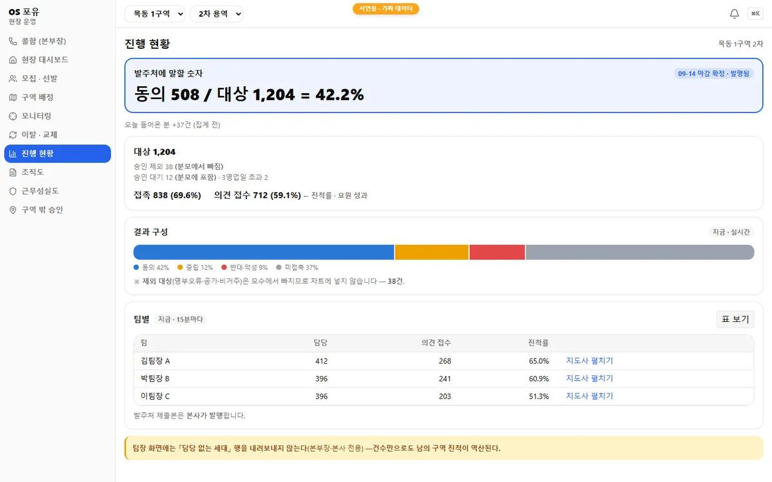Click the 51.3% progress value
Image resolution: width=772 pixels, height=482 pixels.
[539, 397]
